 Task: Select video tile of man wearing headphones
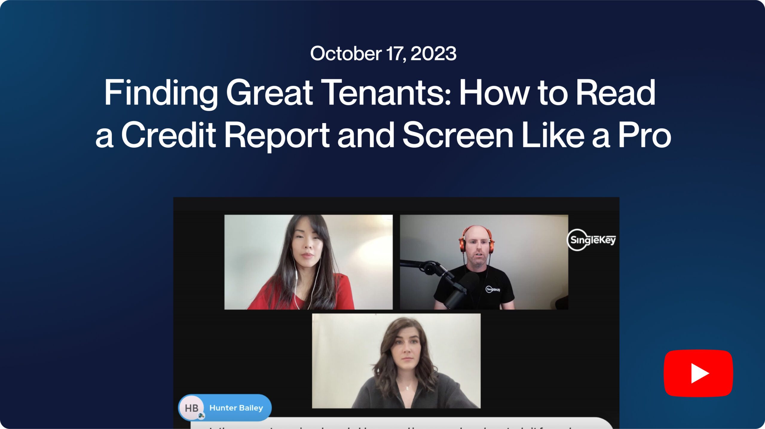[x=484, y=262]
